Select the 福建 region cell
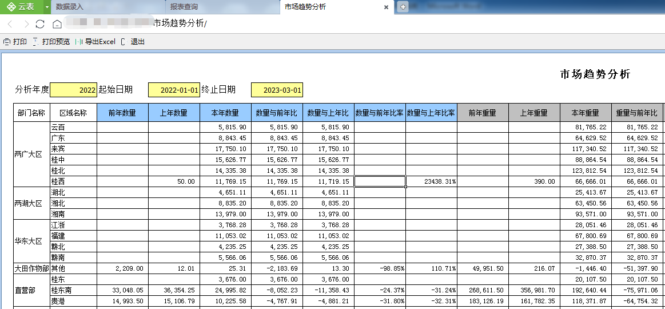This screenshot has width=665, height=309. click(73, 236)
